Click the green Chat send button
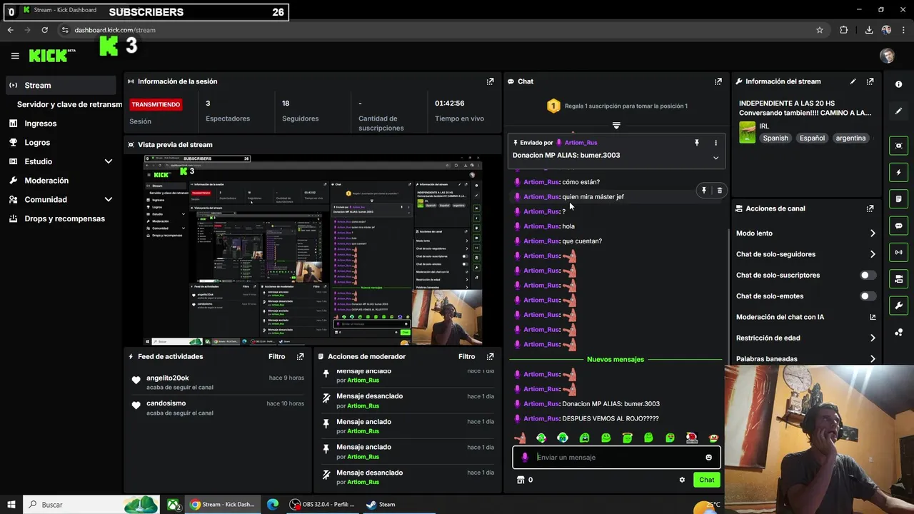The image size is (914, 514). pyautogui.click(x=706, y=480)
